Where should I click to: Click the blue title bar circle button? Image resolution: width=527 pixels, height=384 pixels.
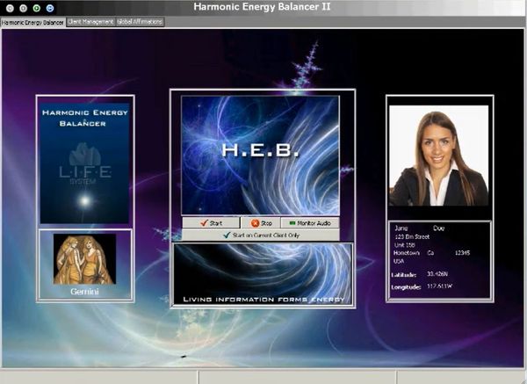(x=49, y=8)
